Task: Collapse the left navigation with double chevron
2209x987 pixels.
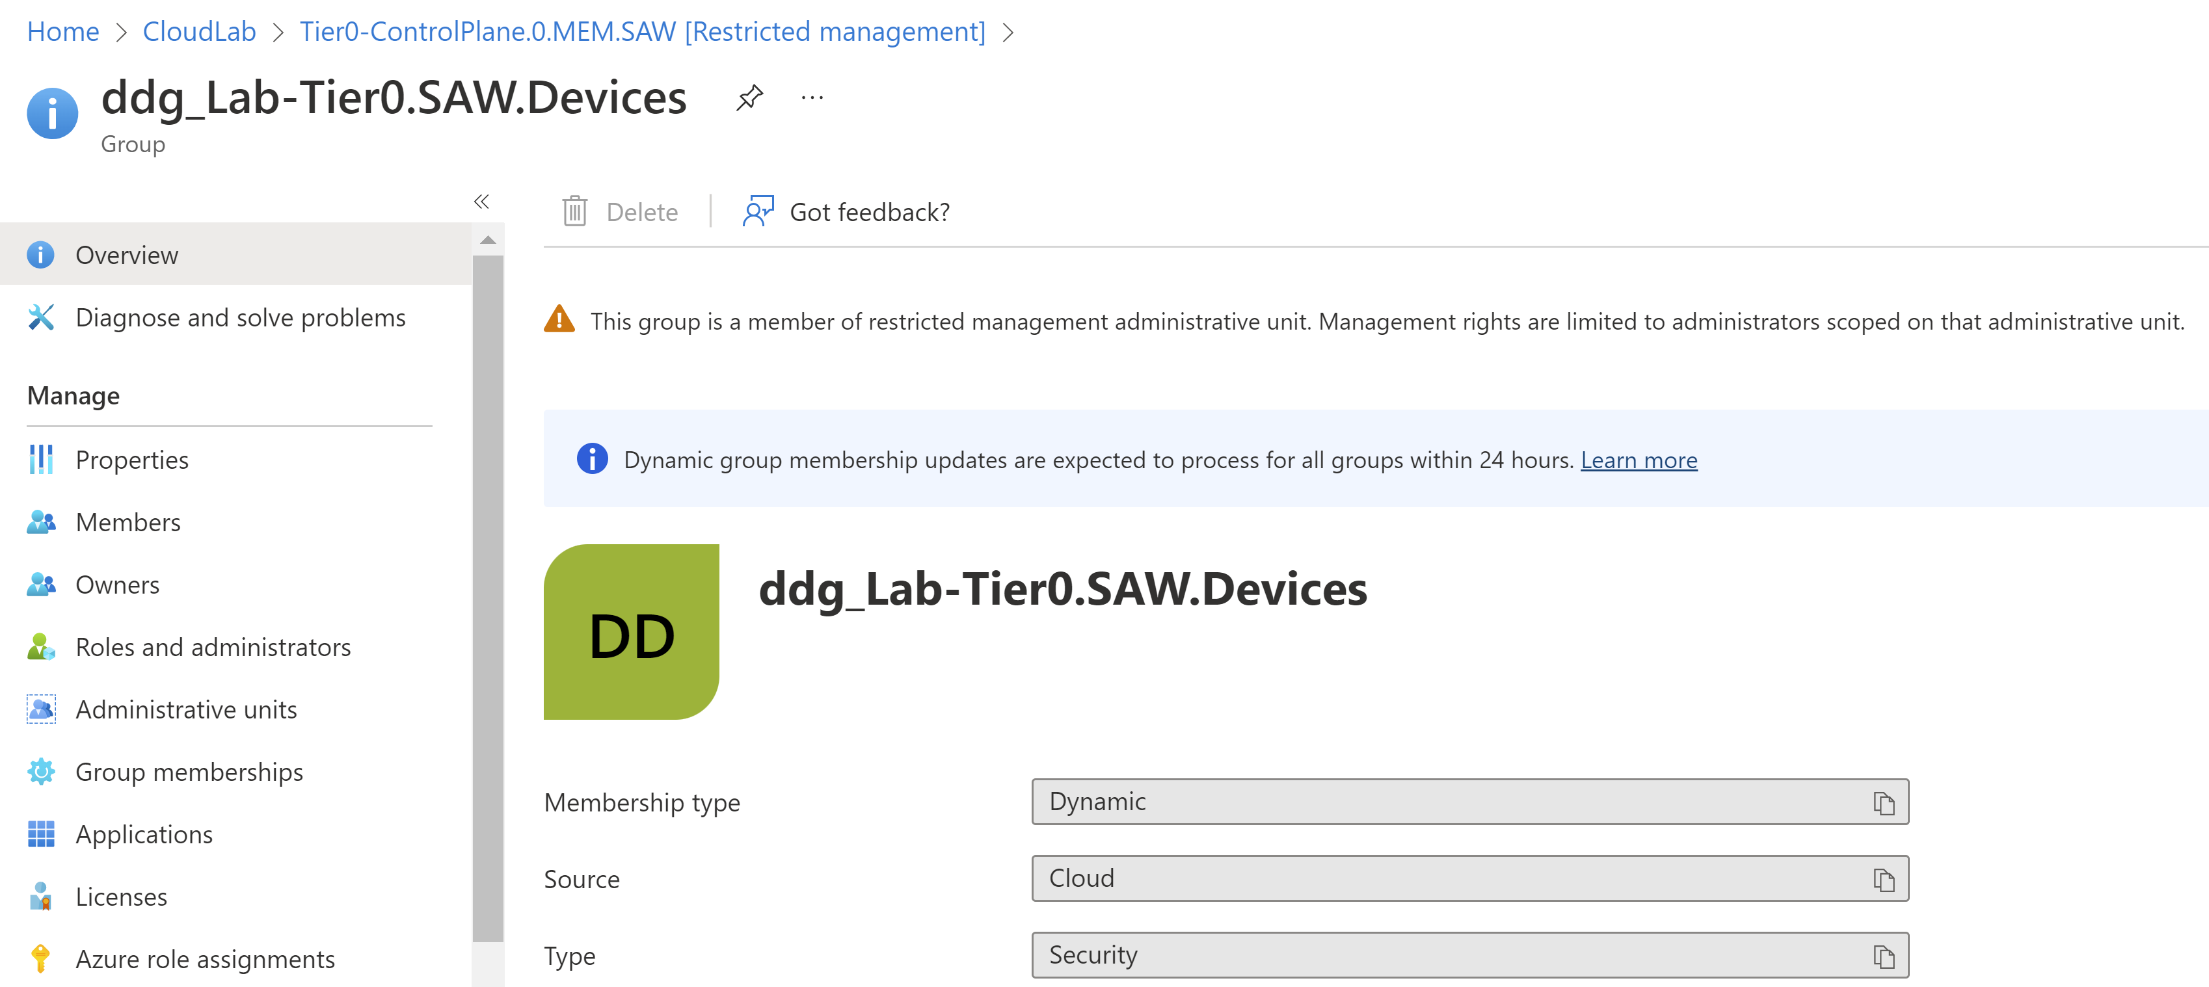Action: click(x=482, y=202)
